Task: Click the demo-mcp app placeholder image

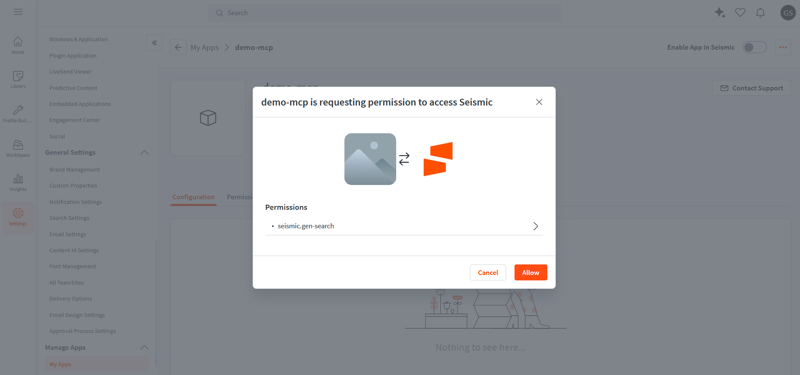Action: point(370,159)
